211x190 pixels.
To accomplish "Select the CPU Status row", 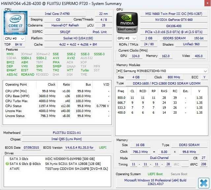I will (x=57, y=106).
